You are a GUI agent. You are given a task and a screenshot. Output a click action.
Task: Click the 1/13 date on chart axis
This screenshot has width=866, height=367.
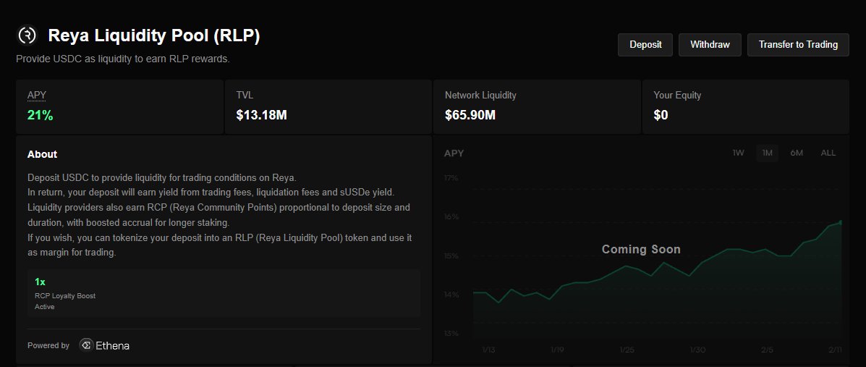tap(489, 350)
